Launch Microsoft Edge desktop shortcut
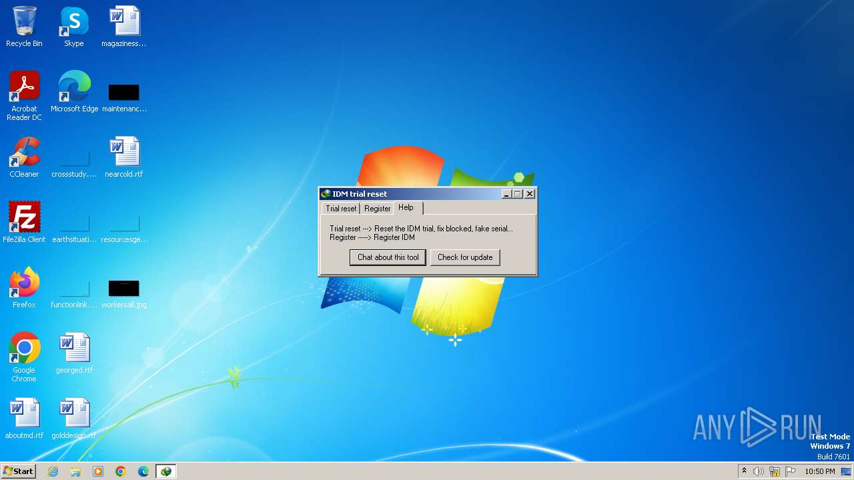The height and width of the screenshot is (480, 854). click(74, 92)
